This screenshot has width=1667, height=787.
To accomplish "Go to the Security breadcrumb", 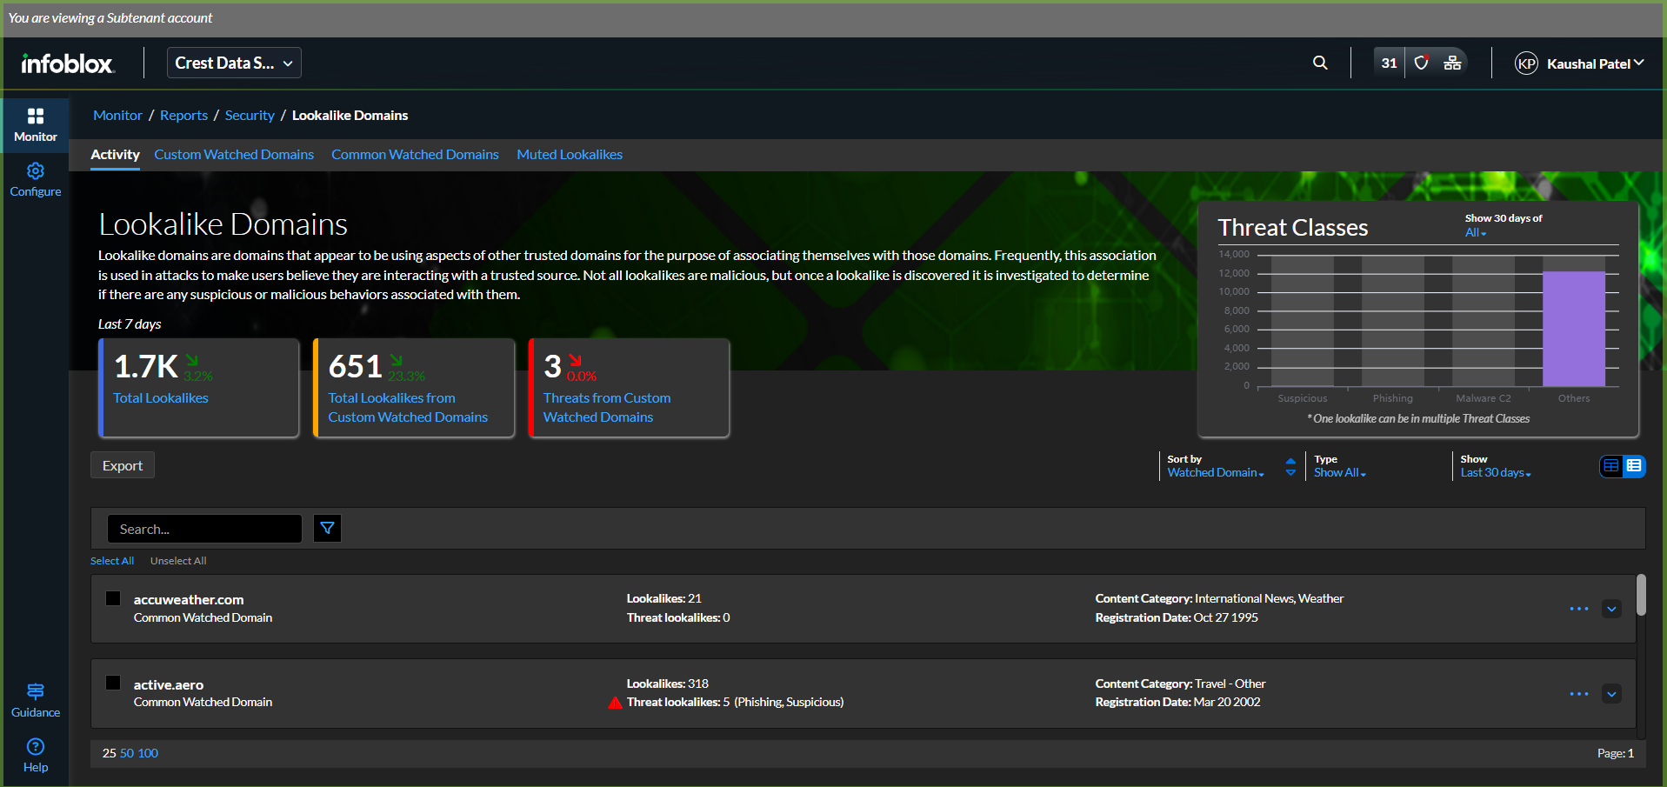I will [x=250, y=116].
